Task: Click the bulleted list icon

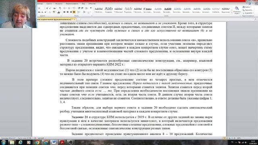Action: [x=64, y=8]
